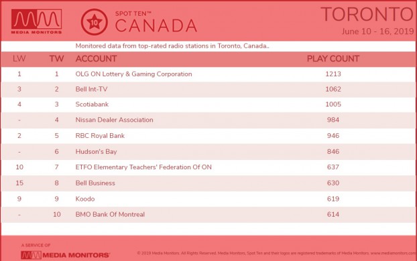Click the CANADA title text
417x261 pixels.
[x=156, y=25]
